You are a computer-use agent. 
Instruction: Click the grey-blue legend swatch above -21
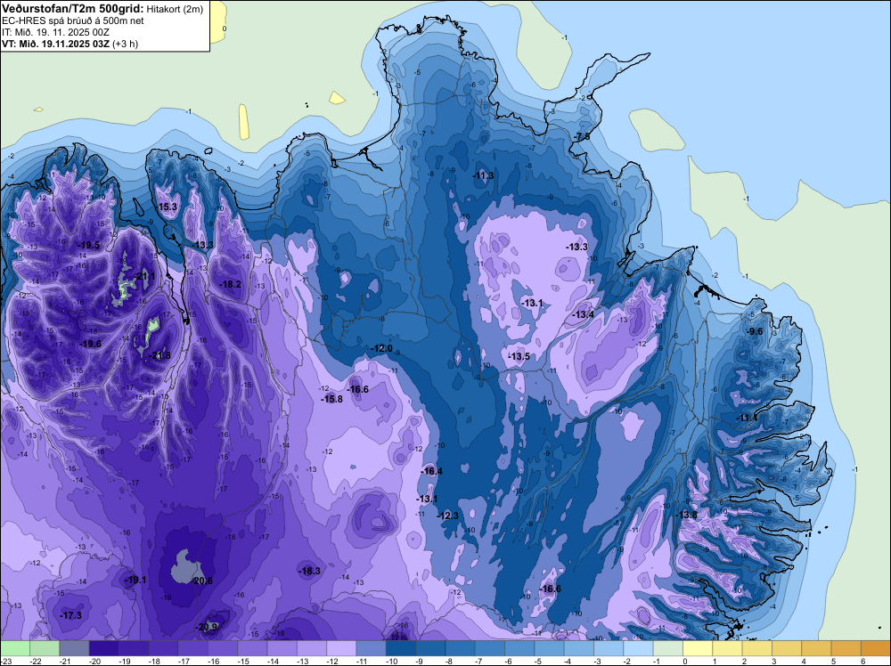click(x=74, y=648)
